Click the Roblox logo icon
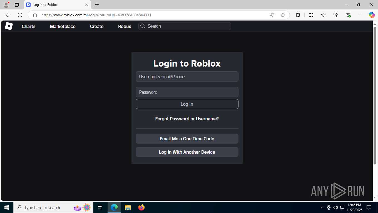This screenshot has height=213, width=378. coord(9,26)
